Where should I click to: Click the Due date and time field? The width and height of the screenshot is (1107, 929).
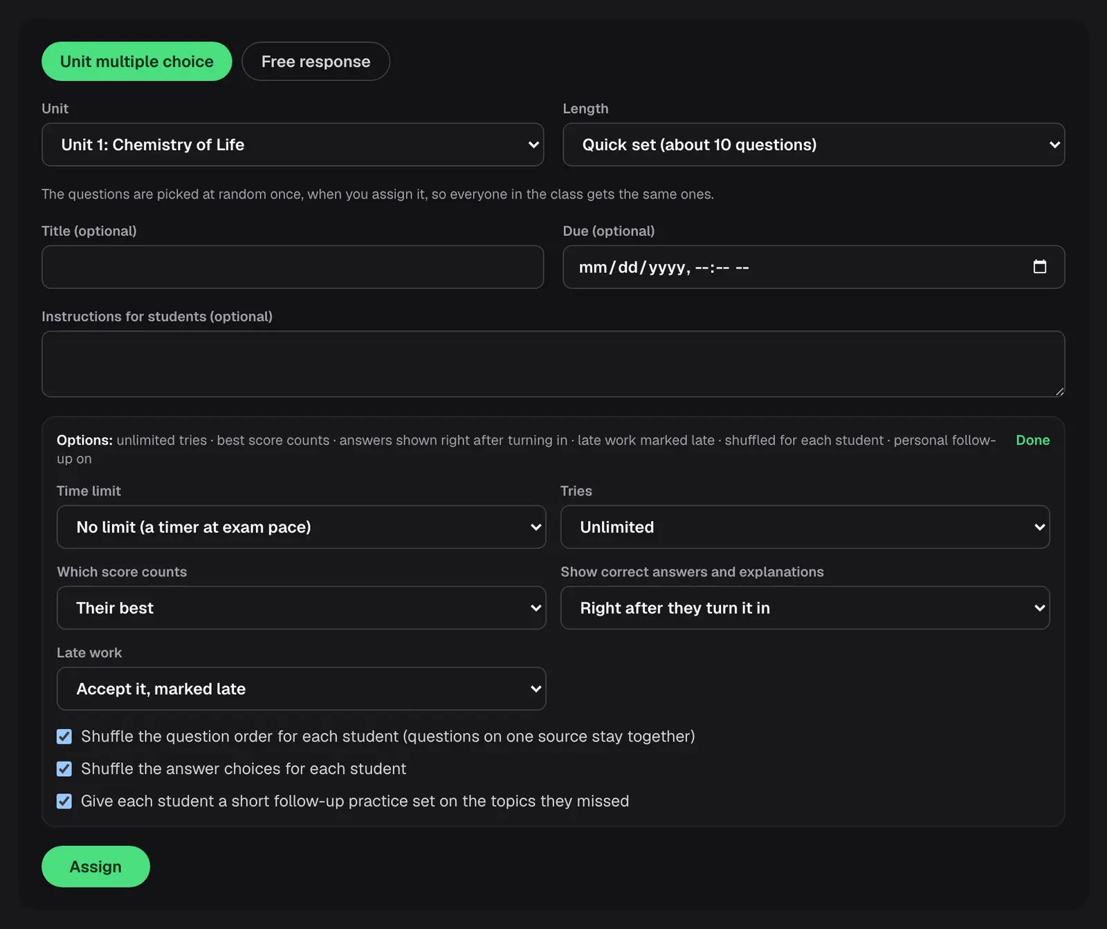click(814, 267)
